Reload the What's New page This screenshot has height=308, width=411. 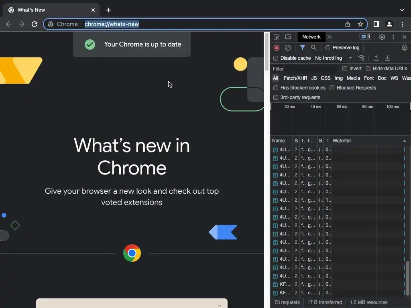[x=35, y=24]
